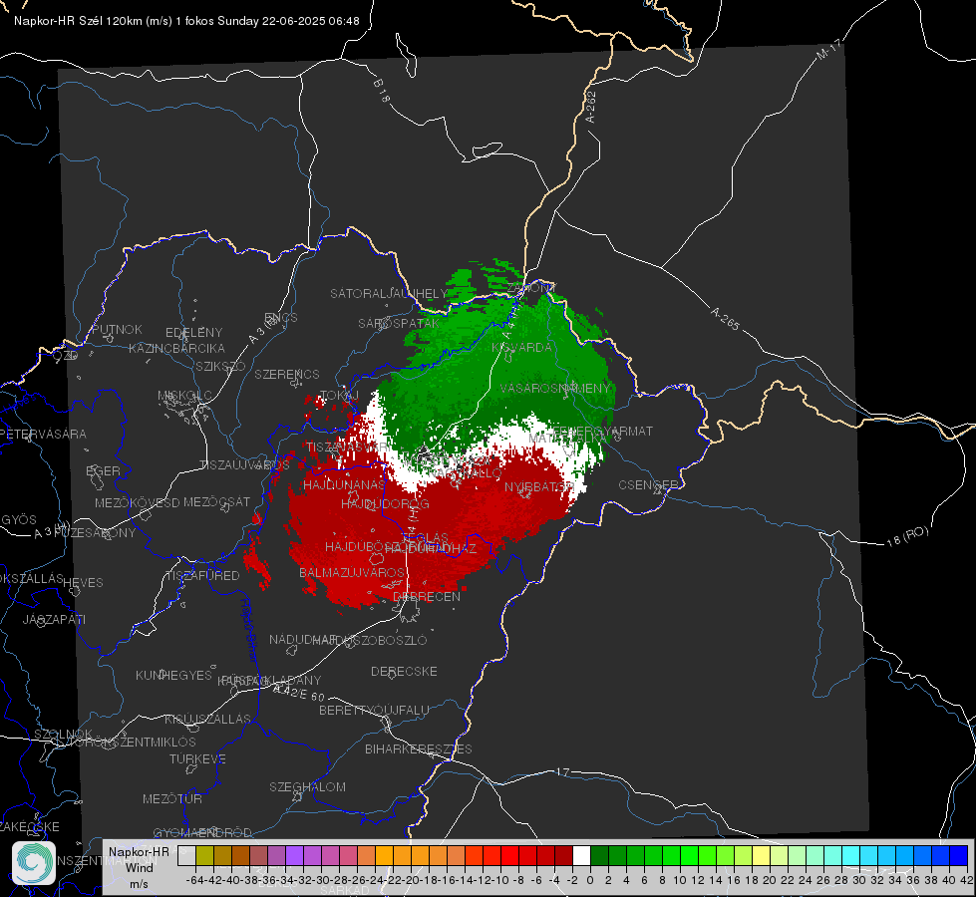Click the DERECSKE town label
The height and width of the screenshot is (897, 976).
point(404,671)
